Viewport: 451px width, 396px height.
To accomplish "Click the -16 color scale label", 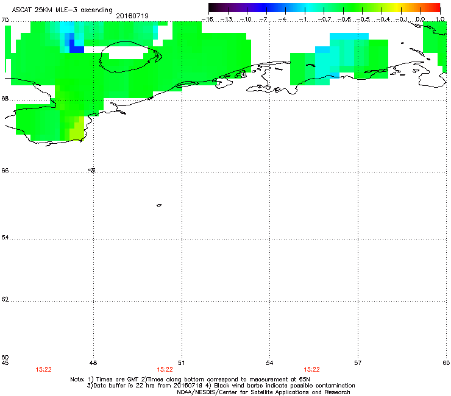I will pos(207,19).
